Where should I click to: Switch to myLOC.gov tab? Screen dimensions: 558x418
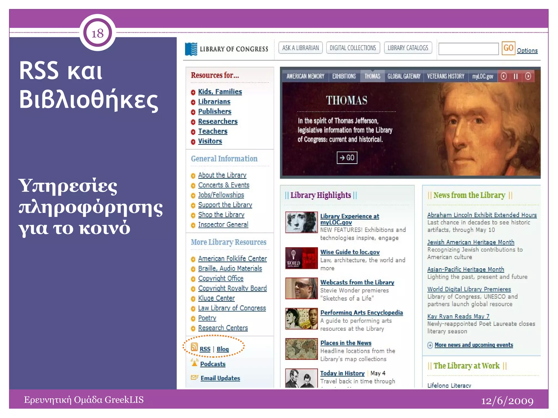click(483, 76)
